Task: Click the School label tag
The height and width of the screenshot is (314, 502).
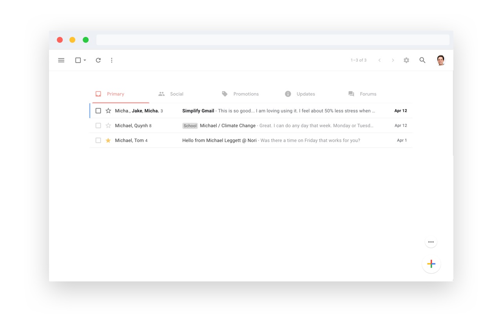Action: pyautogui.click(x=190, y=126)
